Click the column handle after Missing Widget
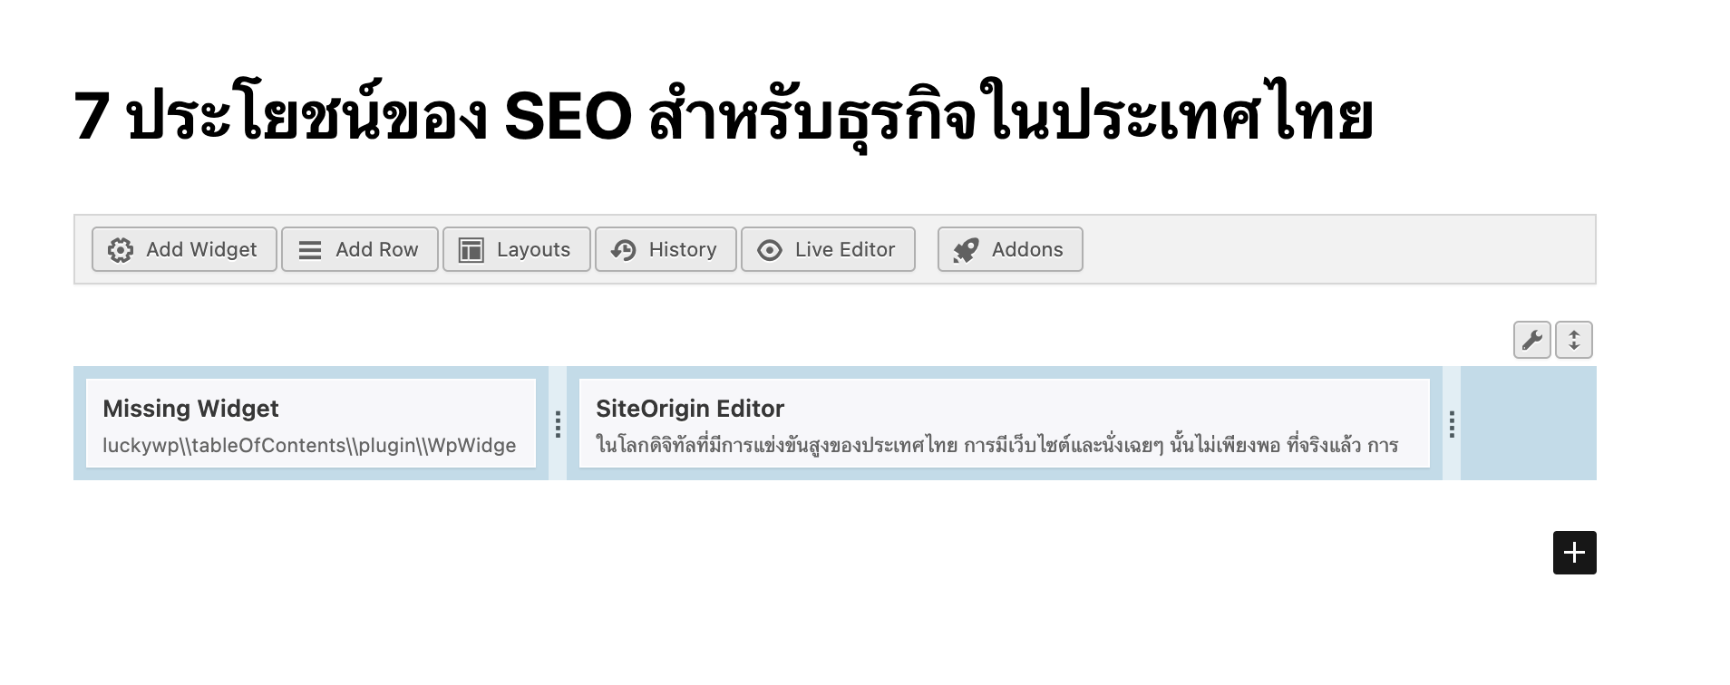The width and height of the screenshot is (1730, 685). [558, 423]
